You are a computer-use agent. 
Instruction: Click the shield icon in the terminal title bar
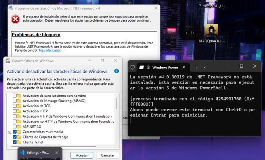pyautogui.click(x=133, y=67)
